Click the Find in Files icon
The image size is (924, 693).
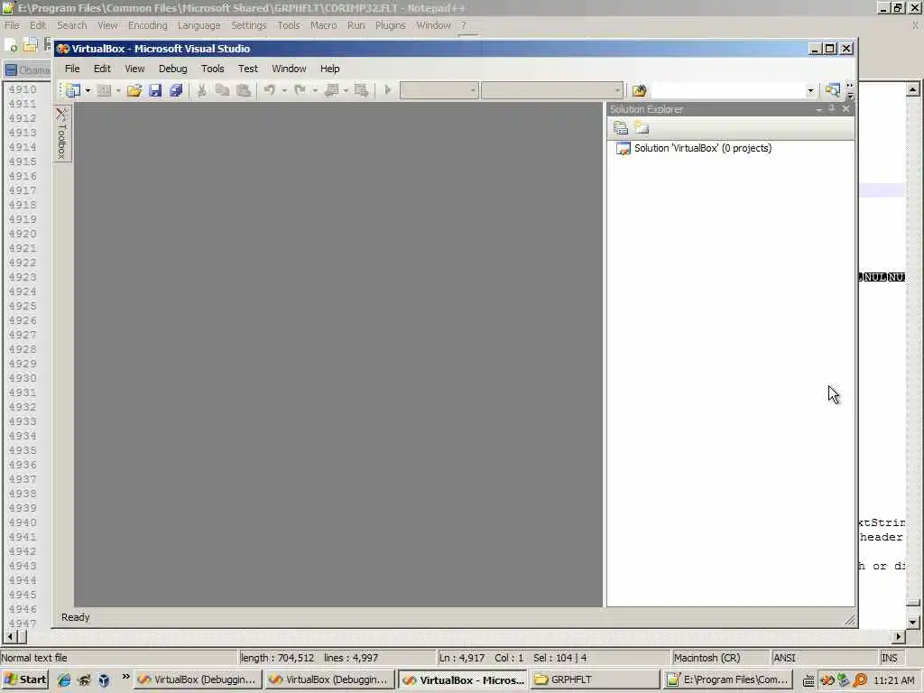click(640, 90)
